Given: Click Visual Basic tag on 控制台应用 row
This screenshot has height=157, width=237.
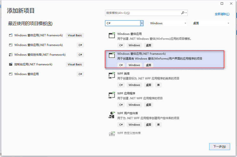Looking at the screenshot, I should pyautogui.click(x=75, y=64).
